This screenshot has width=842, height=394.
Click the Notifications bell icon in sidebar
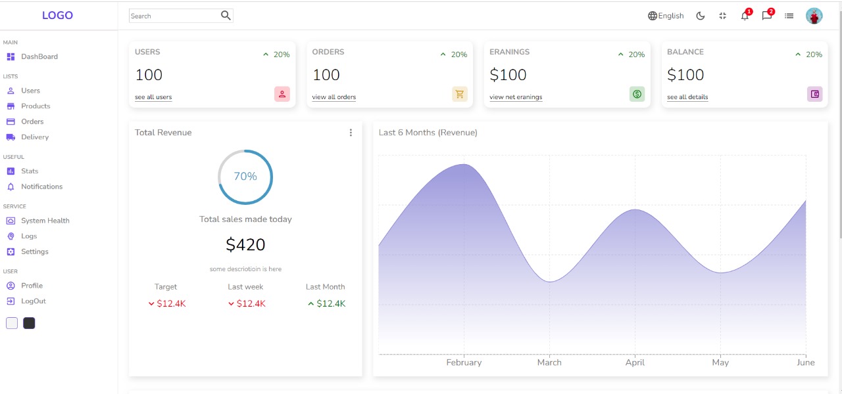pyautogui.click(x=11, y=186)
